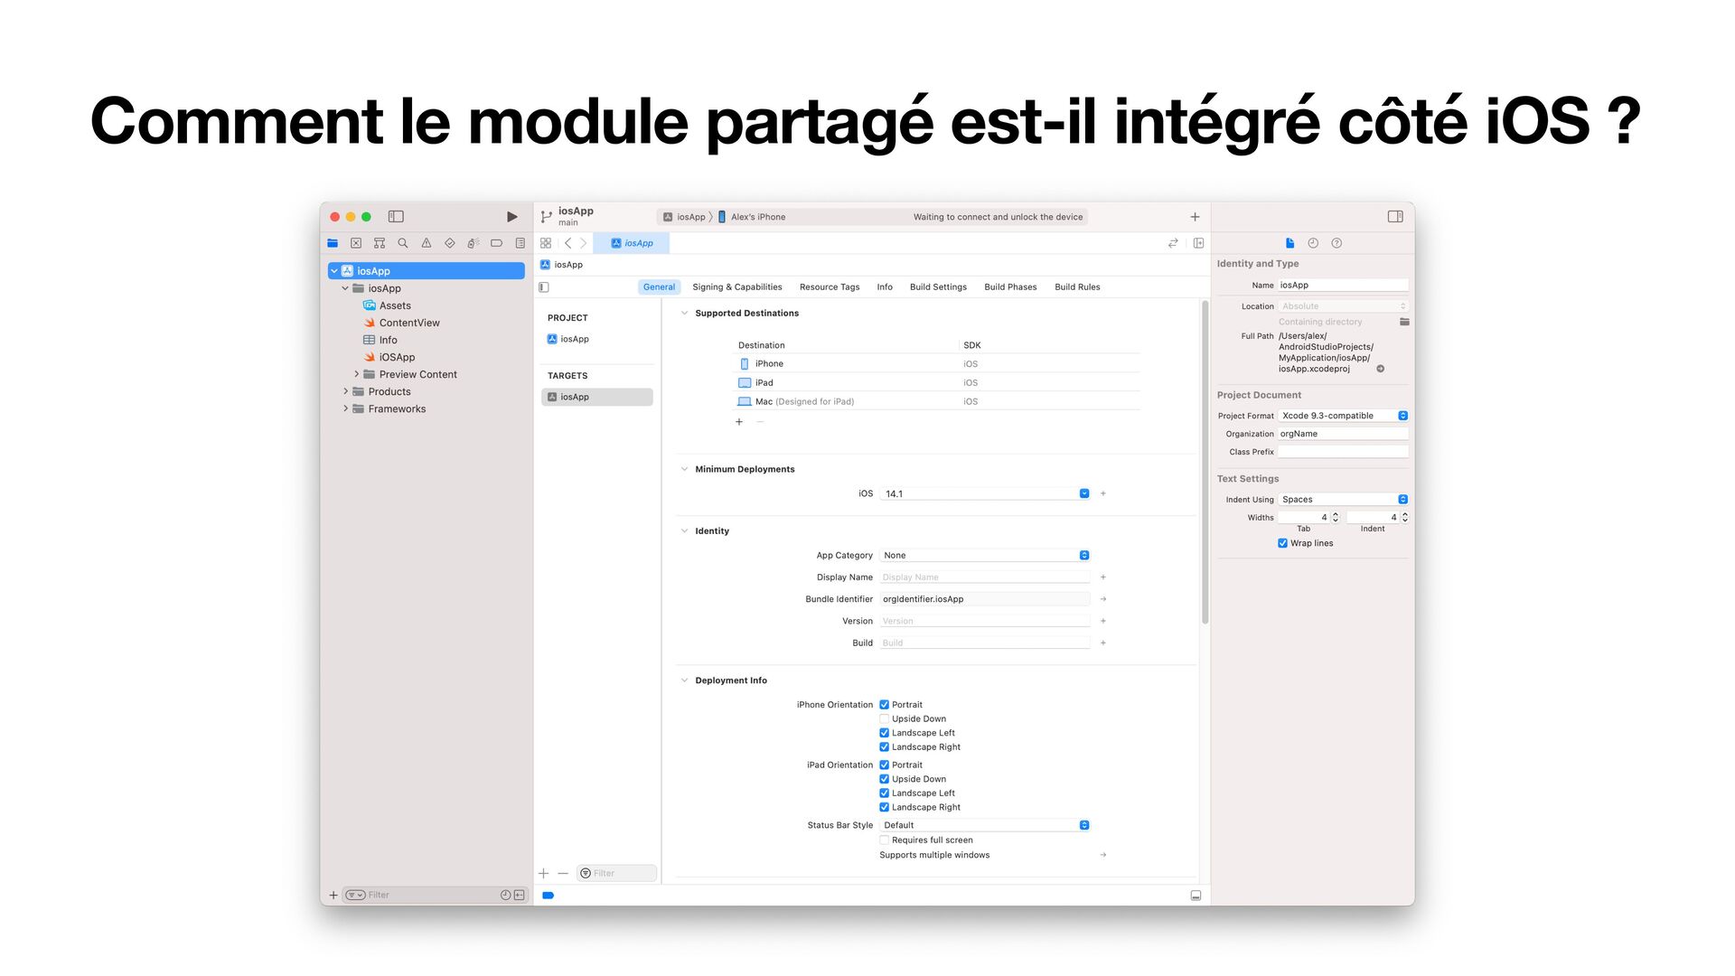This screenshot has width=1735, height=976.
Task: Toggle the navigator sidebar icon
Action: (396, 217)
